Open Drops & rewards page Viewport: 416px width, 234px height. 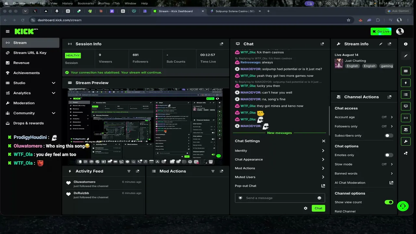[31, 123]
